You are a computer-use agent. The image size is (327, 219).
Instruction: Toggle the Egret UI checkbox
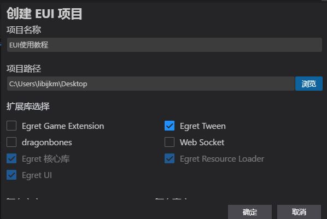tap(11, 175)
